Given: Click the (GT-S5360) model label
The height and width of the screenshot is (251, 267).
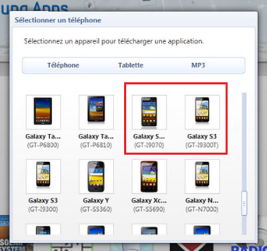Looking at the screenshot, I should (96, 209).
